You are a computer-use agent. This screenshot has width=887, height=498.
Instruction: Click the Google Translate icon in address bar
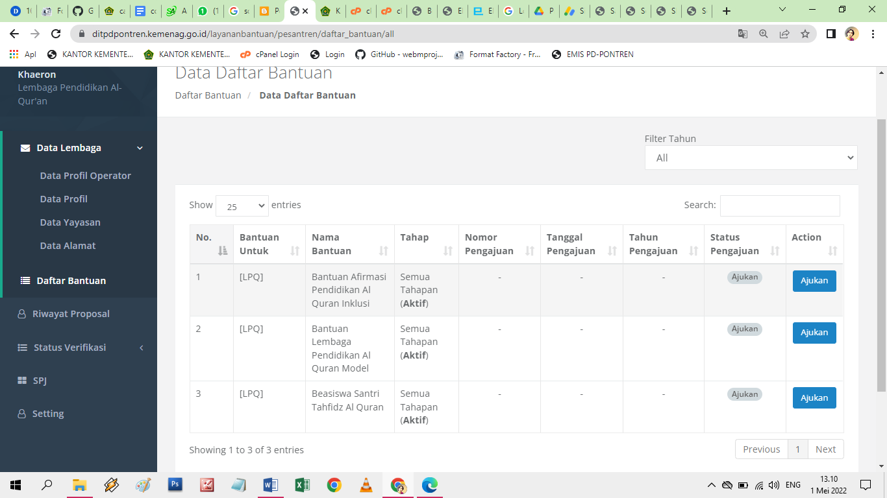(743, 34)
